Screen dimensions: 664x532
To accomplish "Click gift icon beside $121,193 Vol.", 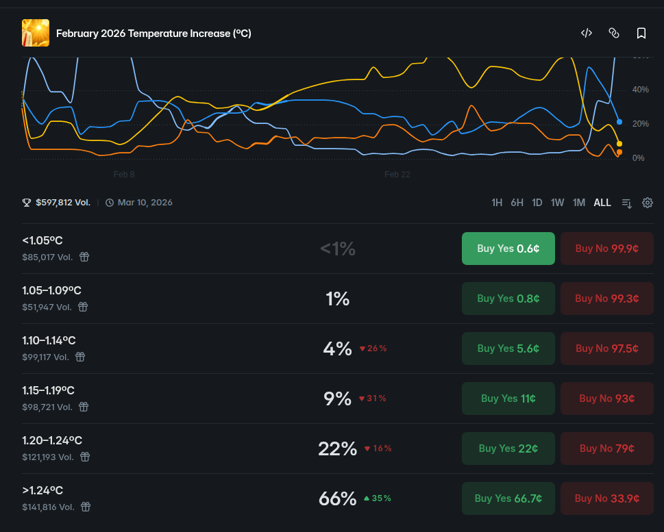I will [85, 457].
